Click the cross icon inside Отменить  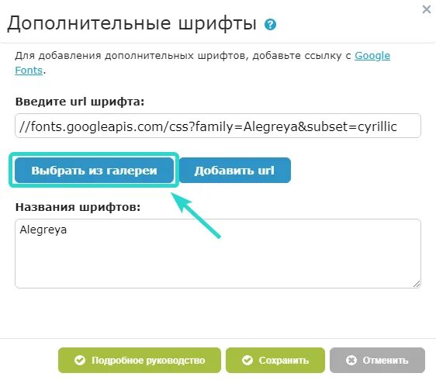pos(351,361)
